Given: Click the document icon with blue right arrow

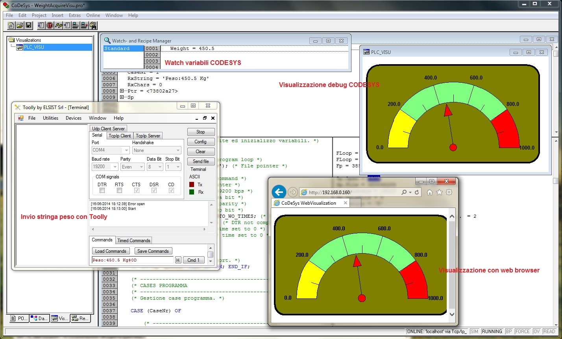Looking at the screenshot, I should tap(67, 26).
